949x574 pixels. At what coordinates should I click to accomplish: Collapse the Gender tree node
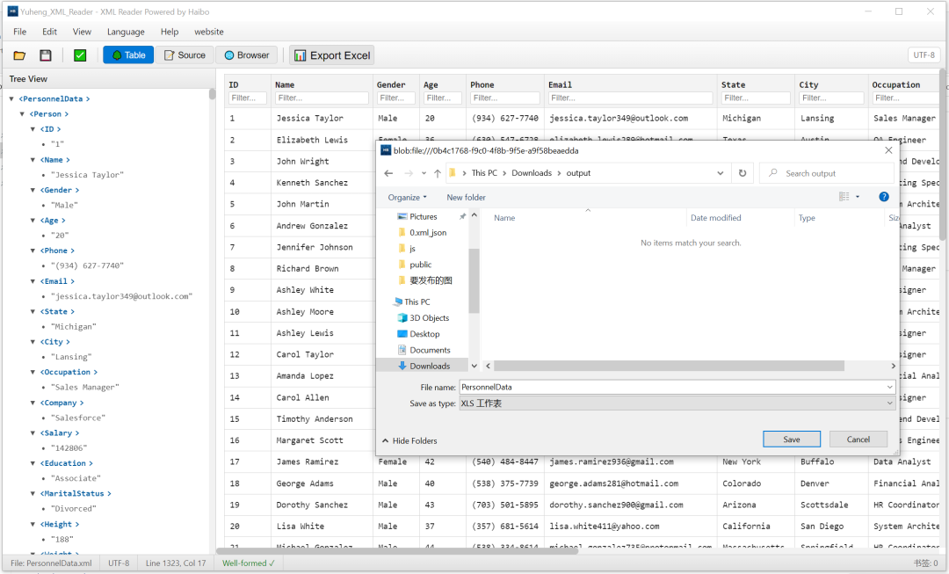(x=33, y=190)
